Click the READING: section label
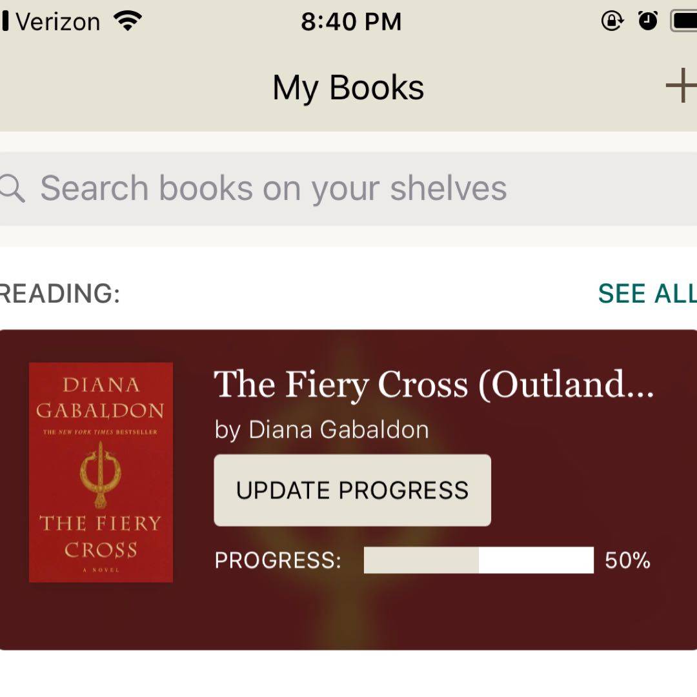 (59, 294)
